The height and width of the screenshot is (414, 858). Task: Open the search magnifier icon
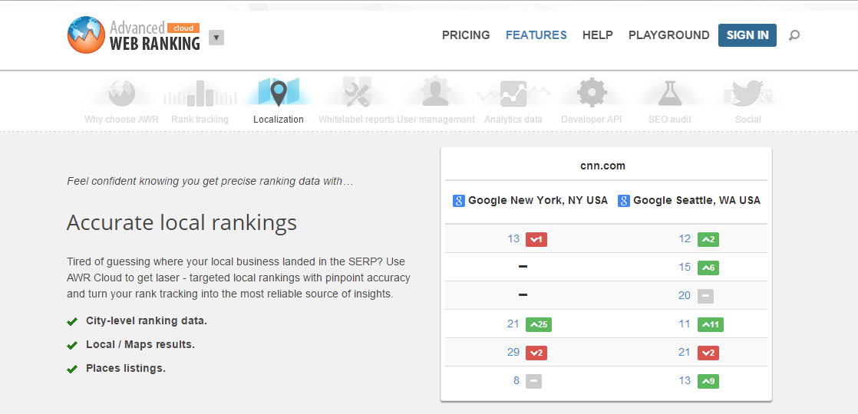[794, 35]
